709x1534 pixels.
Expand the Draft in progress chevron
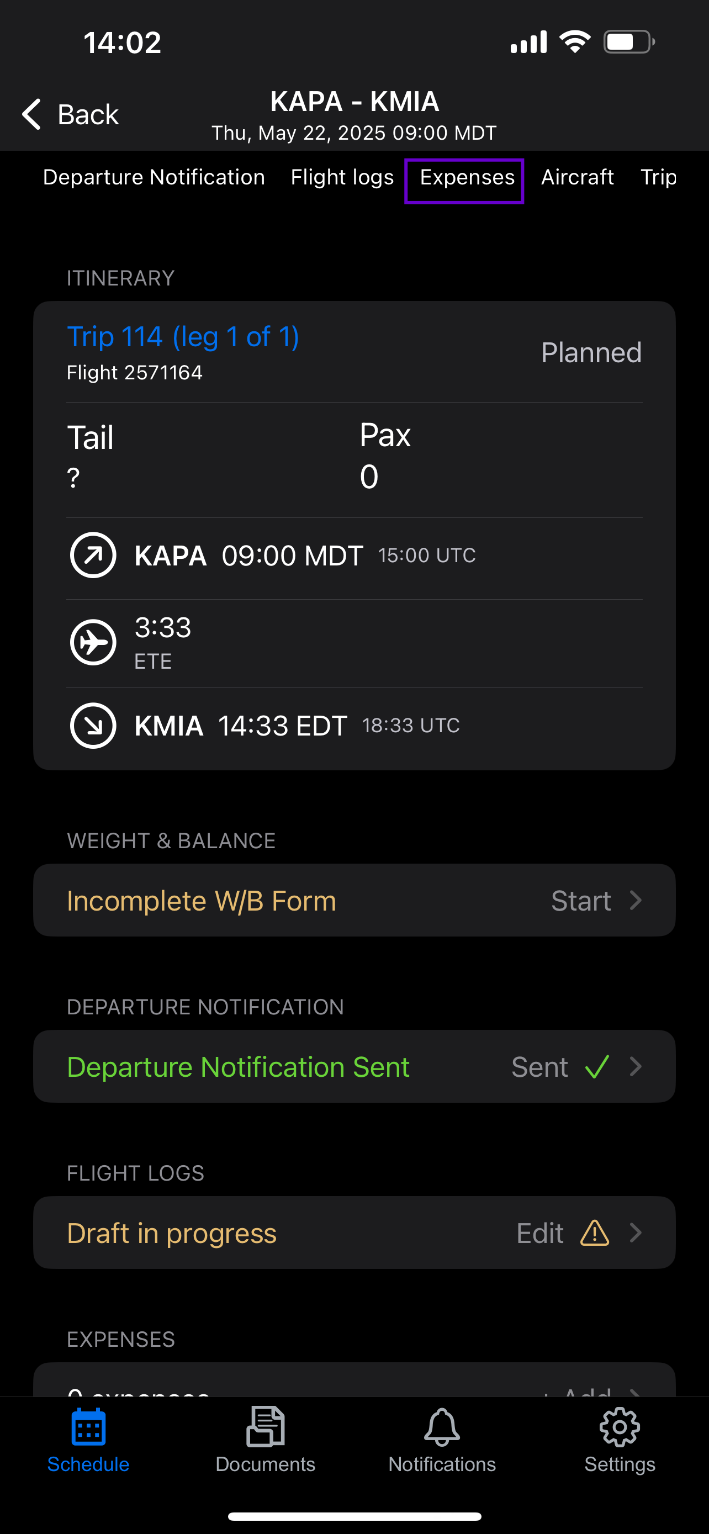point(636,1233)
